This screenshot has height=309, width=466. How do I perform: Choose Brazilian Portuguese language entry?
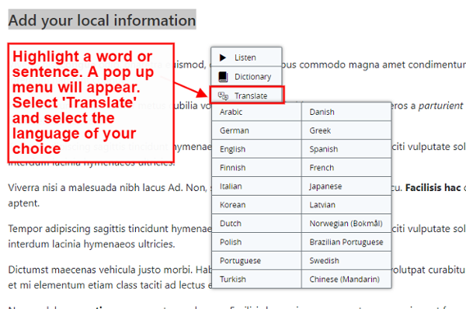(x=346, y=242)
